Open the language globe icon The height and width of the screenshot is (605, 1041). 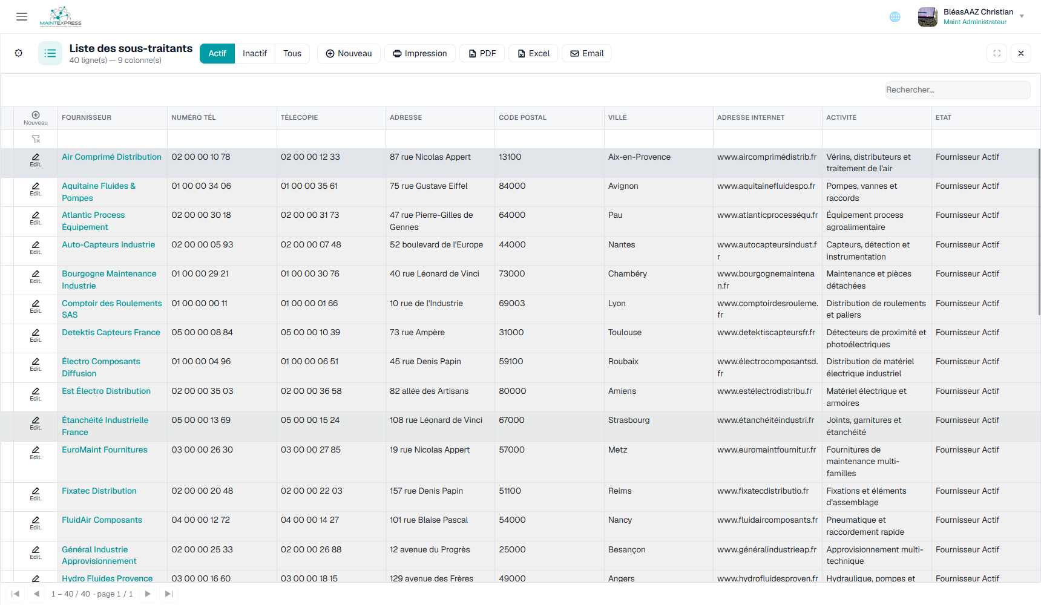(x=895, y=17)
